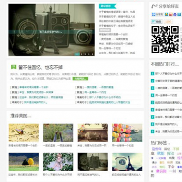The image size is (182, 182).
Task: Click the 本周热门排行 section heading
Action: click(x=165, y=64)
